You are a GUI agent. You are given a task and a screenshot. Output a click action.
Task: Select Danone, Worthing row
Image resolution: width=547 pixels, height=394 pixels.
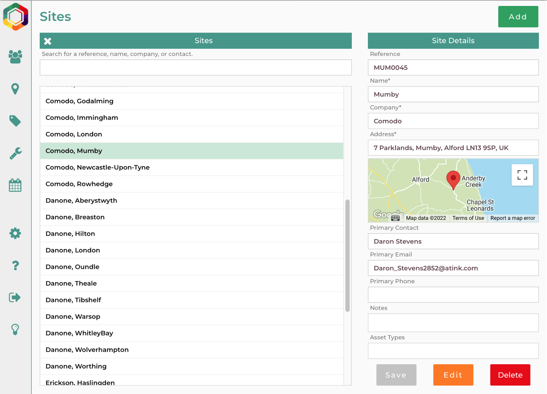tap(192, 366)
